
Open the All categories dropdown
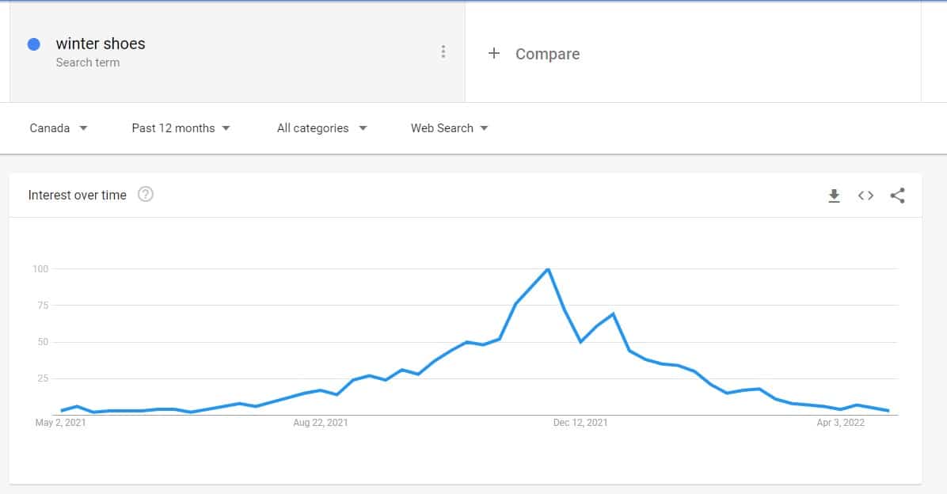[322, 128]
